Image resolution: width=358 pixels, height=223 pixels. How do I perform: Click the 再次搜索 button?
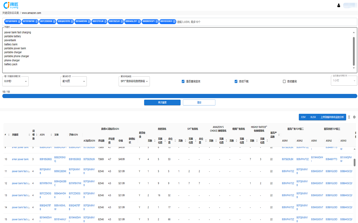(162, 103)
